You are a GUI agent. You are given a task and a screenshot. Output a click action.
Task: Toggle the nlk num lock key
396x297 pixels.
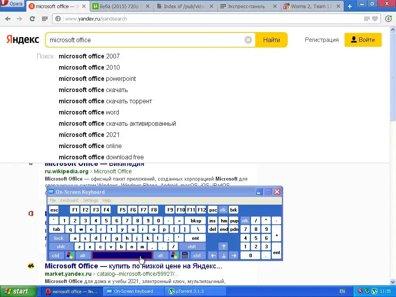tap(245, 221)
